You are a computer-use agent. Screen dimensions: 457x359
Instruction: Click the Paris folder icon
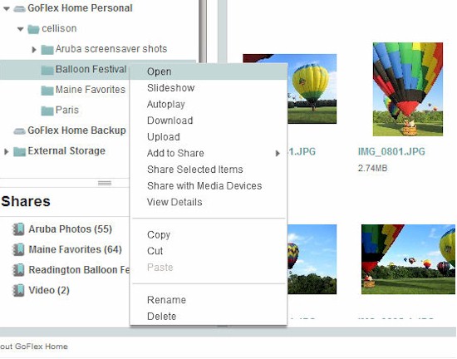tap(47, 111)
